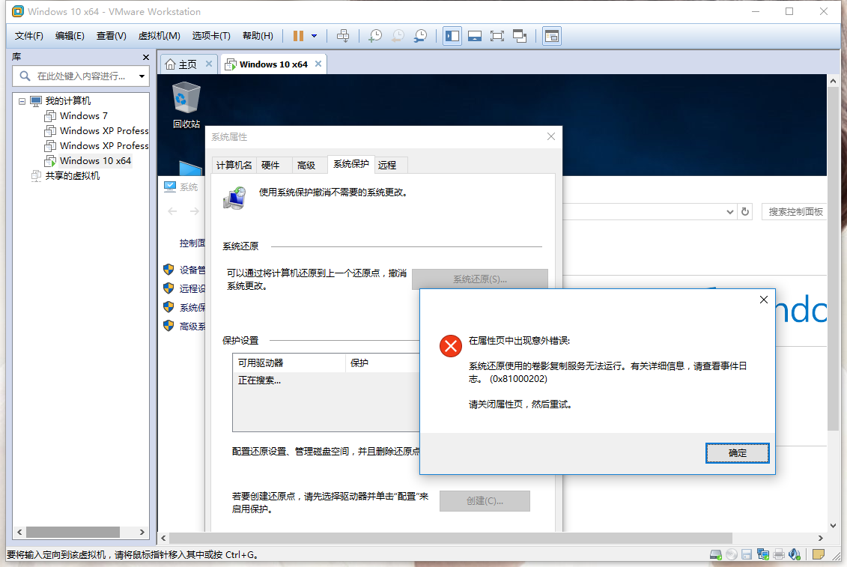Select 共享的虚拟机 in the library
This screenshot has height=567, width=847.
click(73, 176)
